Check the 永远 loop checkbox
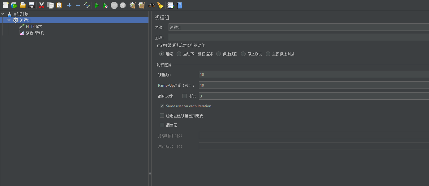429x186 pixels. coord(185,96)
